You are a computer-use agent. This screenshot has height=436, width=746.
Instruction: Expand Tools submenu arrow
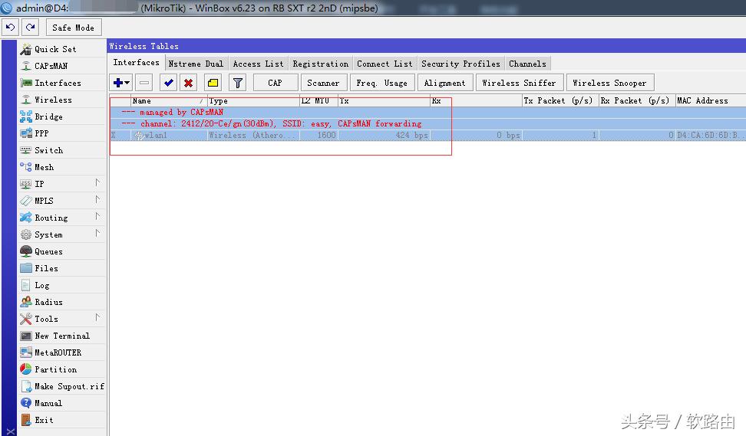(x=97, y=317)
